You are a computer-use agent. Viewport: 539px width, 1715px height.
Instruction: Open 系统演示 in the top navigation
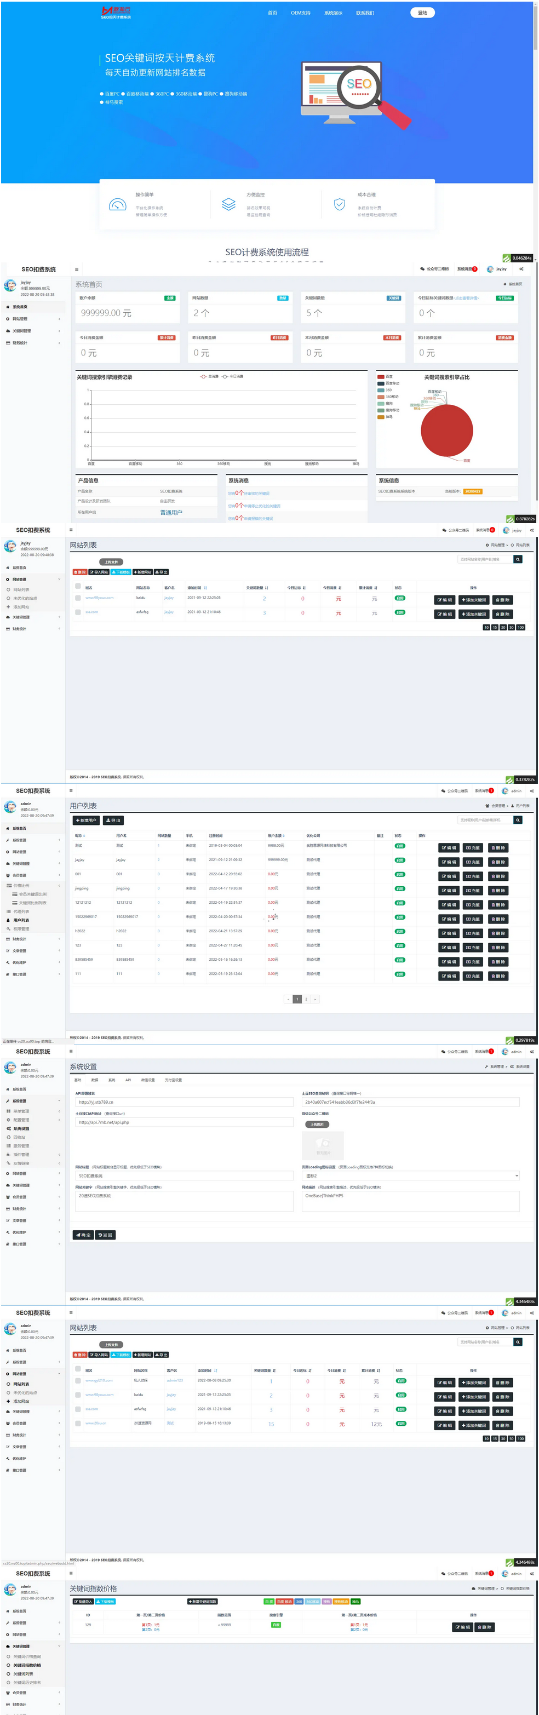point(334,13)
